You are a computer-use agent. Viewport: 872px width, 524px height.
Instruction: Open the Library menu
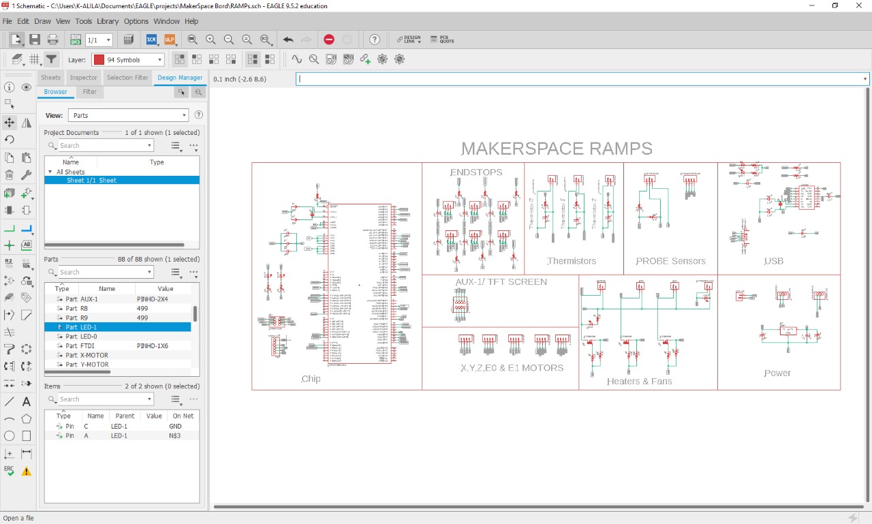[107, 21]
